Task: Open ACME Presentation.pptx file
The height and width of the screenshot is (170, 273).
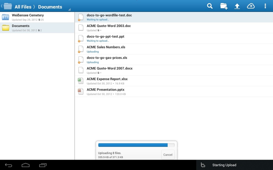Action: 105,91
